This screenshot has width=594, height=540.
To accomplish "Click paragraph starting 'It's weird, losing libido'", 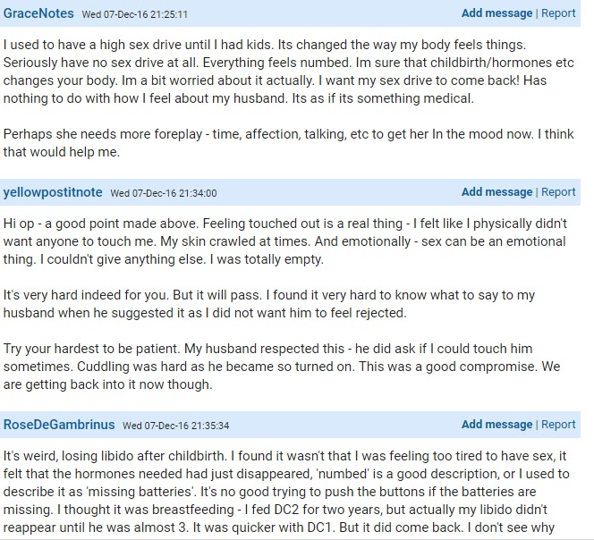I will (x=286, y=492).
